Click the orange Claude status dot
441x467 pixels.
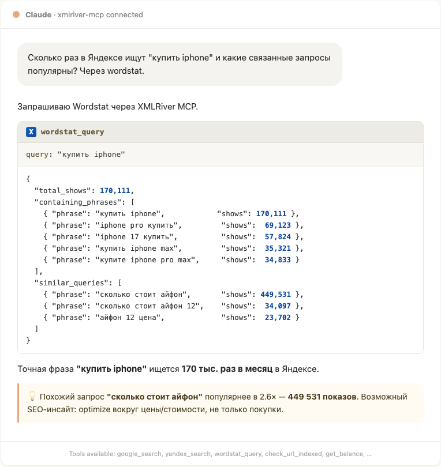[x=16, y=14]
